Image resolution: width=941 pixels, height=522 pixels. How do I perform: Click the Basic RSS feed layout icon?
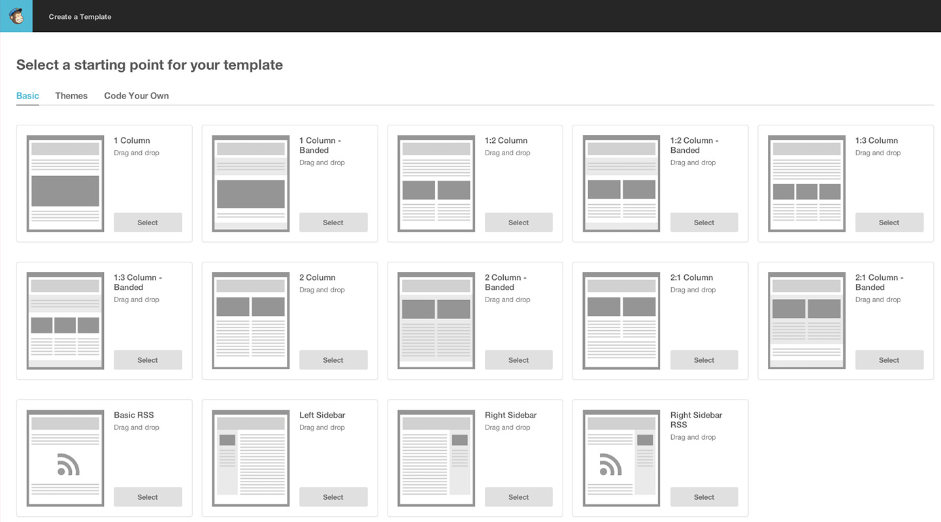(x=65, y=458)
